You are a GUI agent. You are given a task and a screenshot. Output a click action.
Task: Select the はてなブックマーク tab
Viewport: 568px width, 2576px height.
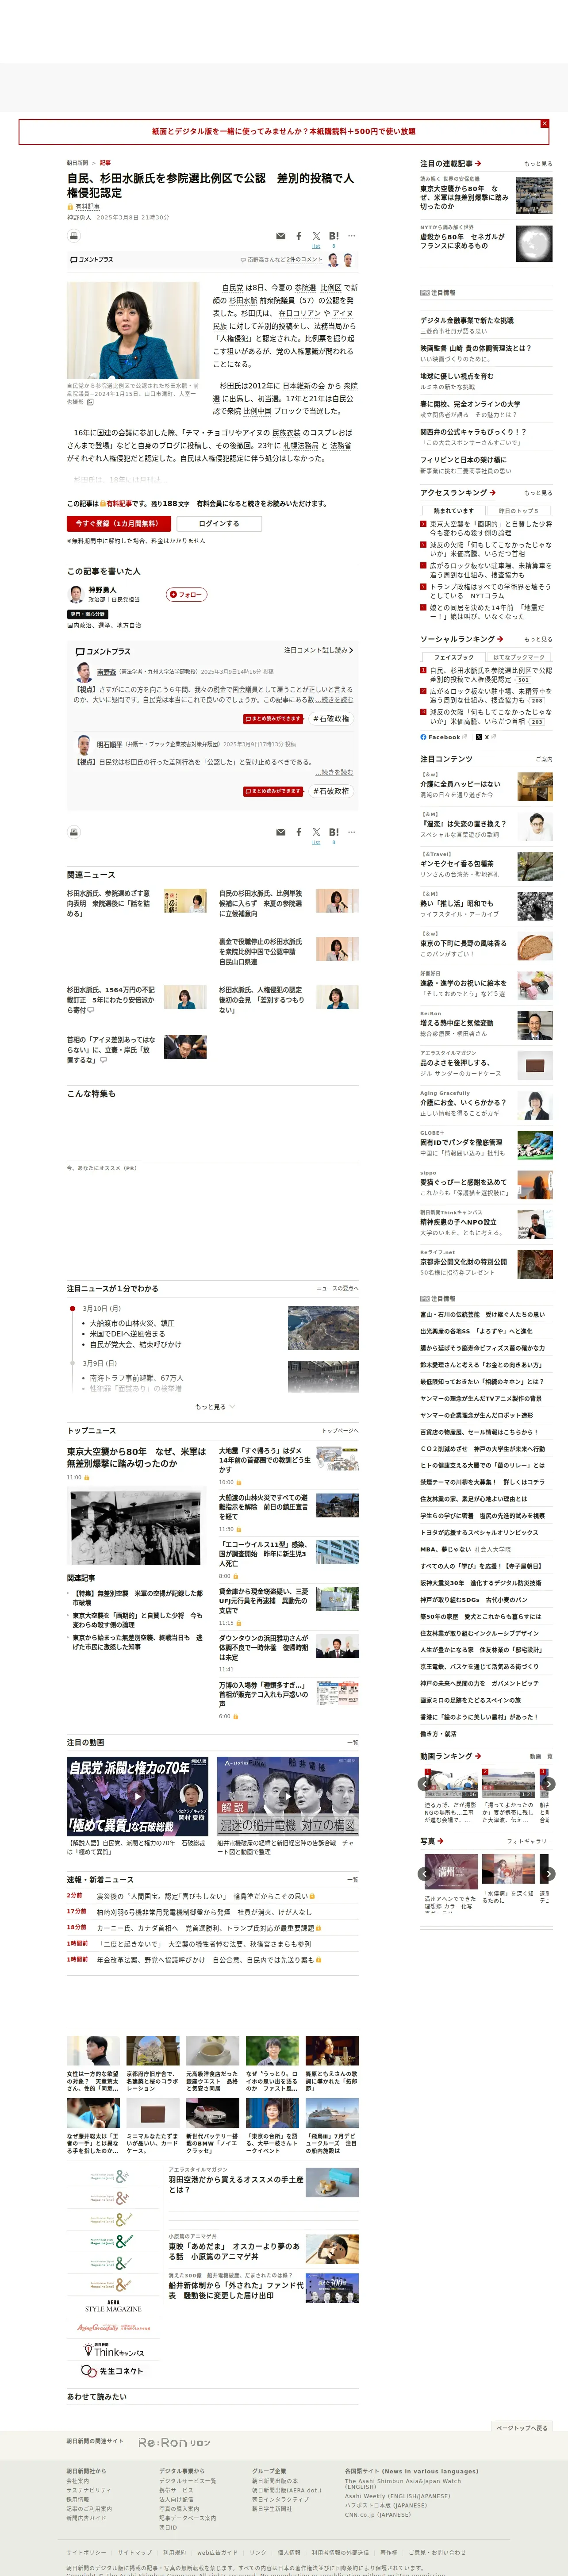click(x=518, y=657)
